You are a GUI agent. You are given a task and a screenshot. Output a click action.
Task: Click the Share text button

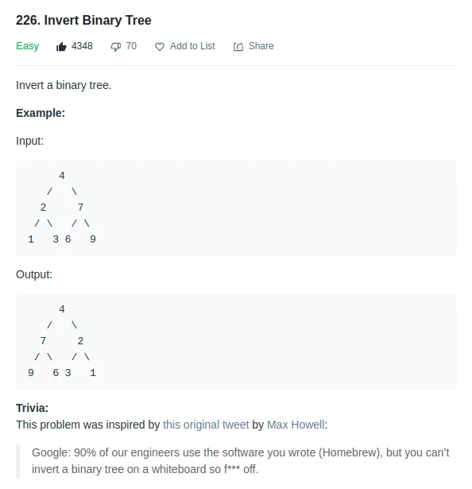tap(261, 46)
